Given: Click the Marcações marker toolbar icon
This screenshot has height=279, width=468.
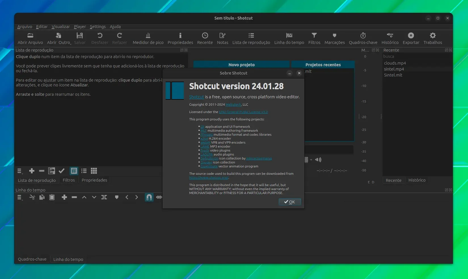Looking at the screenshot, I should pyautogui.click(x=335, y=36).
